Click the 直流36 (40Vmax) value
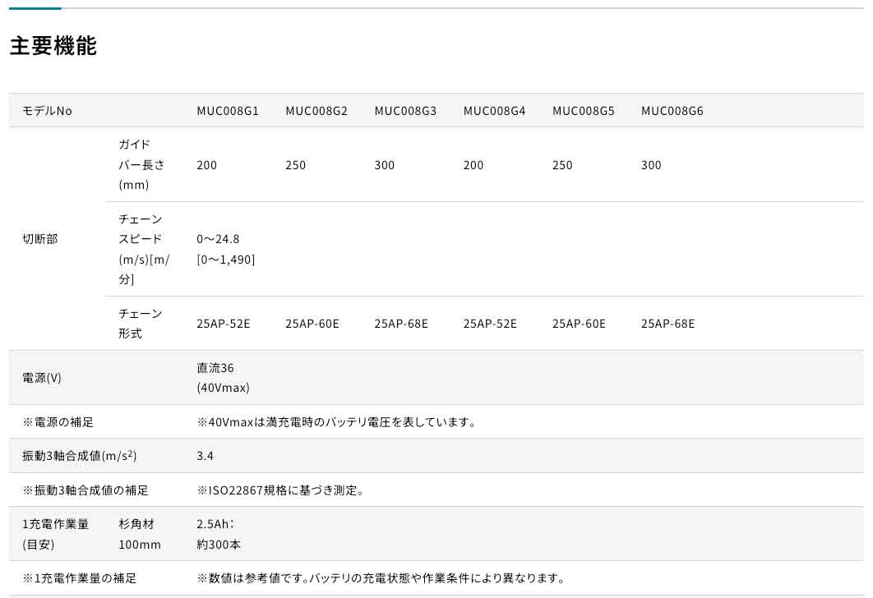Viewport: 873px width, 598px height. 223,378
